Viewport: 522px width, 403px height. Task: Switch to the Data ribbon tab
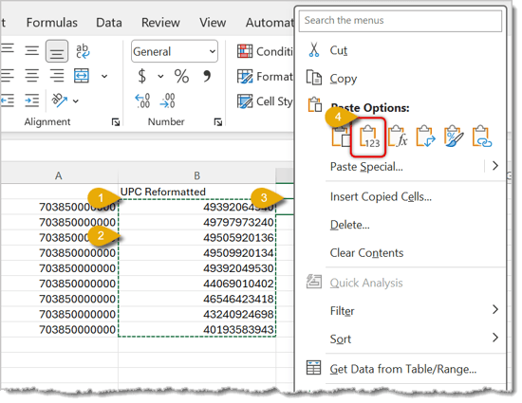(109, 23)
